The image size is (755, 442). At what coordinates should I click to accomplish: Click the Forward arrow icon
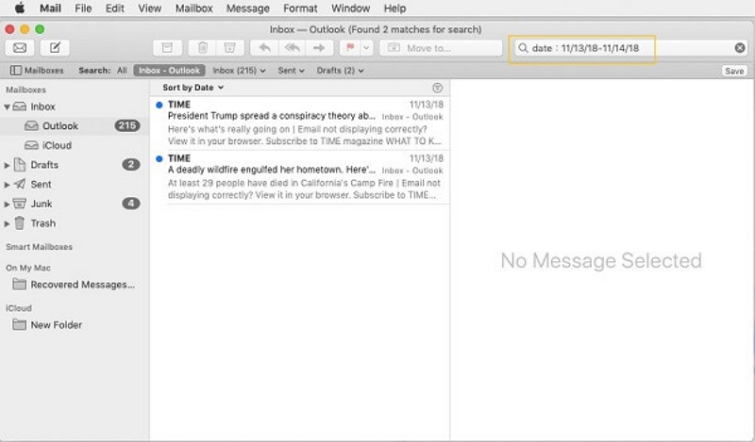click(319, 48)
